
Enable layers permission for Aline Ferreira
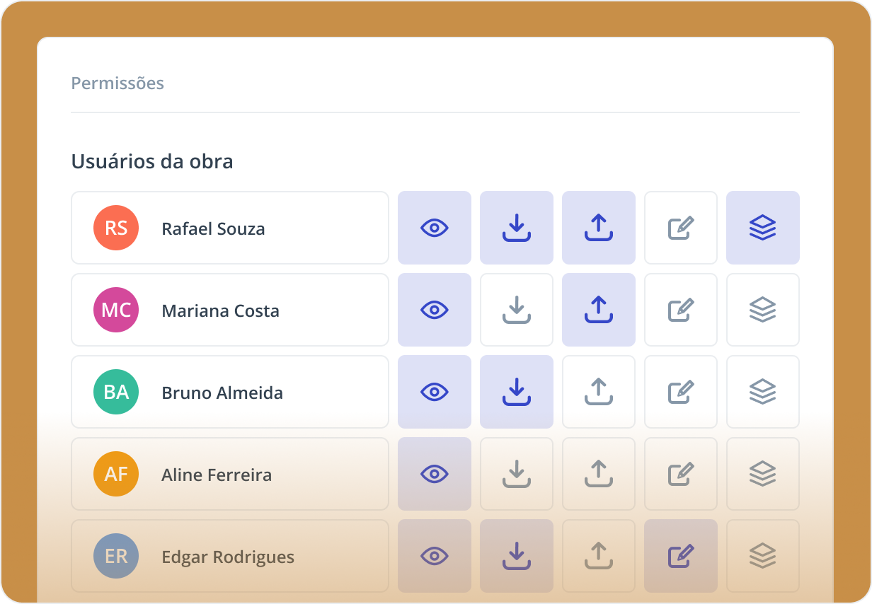tap(763, 474)
